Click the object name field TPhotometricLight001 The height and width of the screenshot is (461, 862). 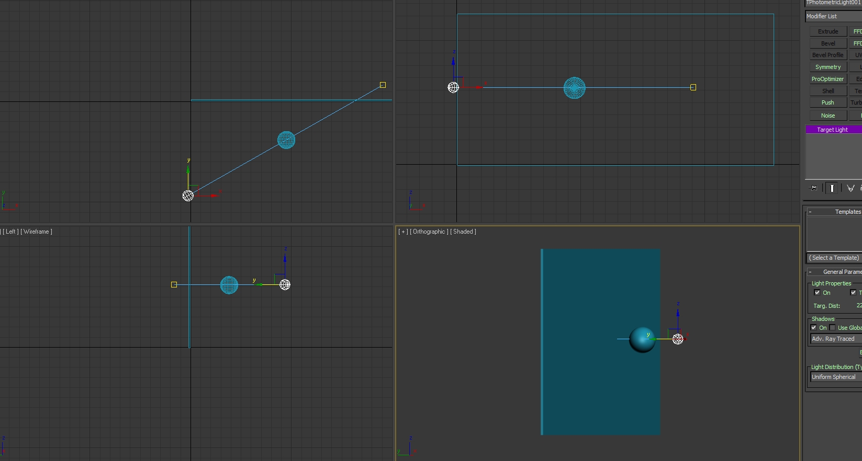click(x=834, y=3)
